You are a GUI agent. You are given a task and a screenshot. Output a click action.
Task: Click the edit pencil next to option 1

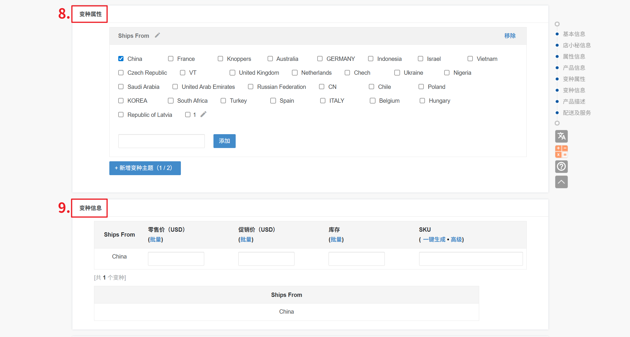tap(203, 114)
